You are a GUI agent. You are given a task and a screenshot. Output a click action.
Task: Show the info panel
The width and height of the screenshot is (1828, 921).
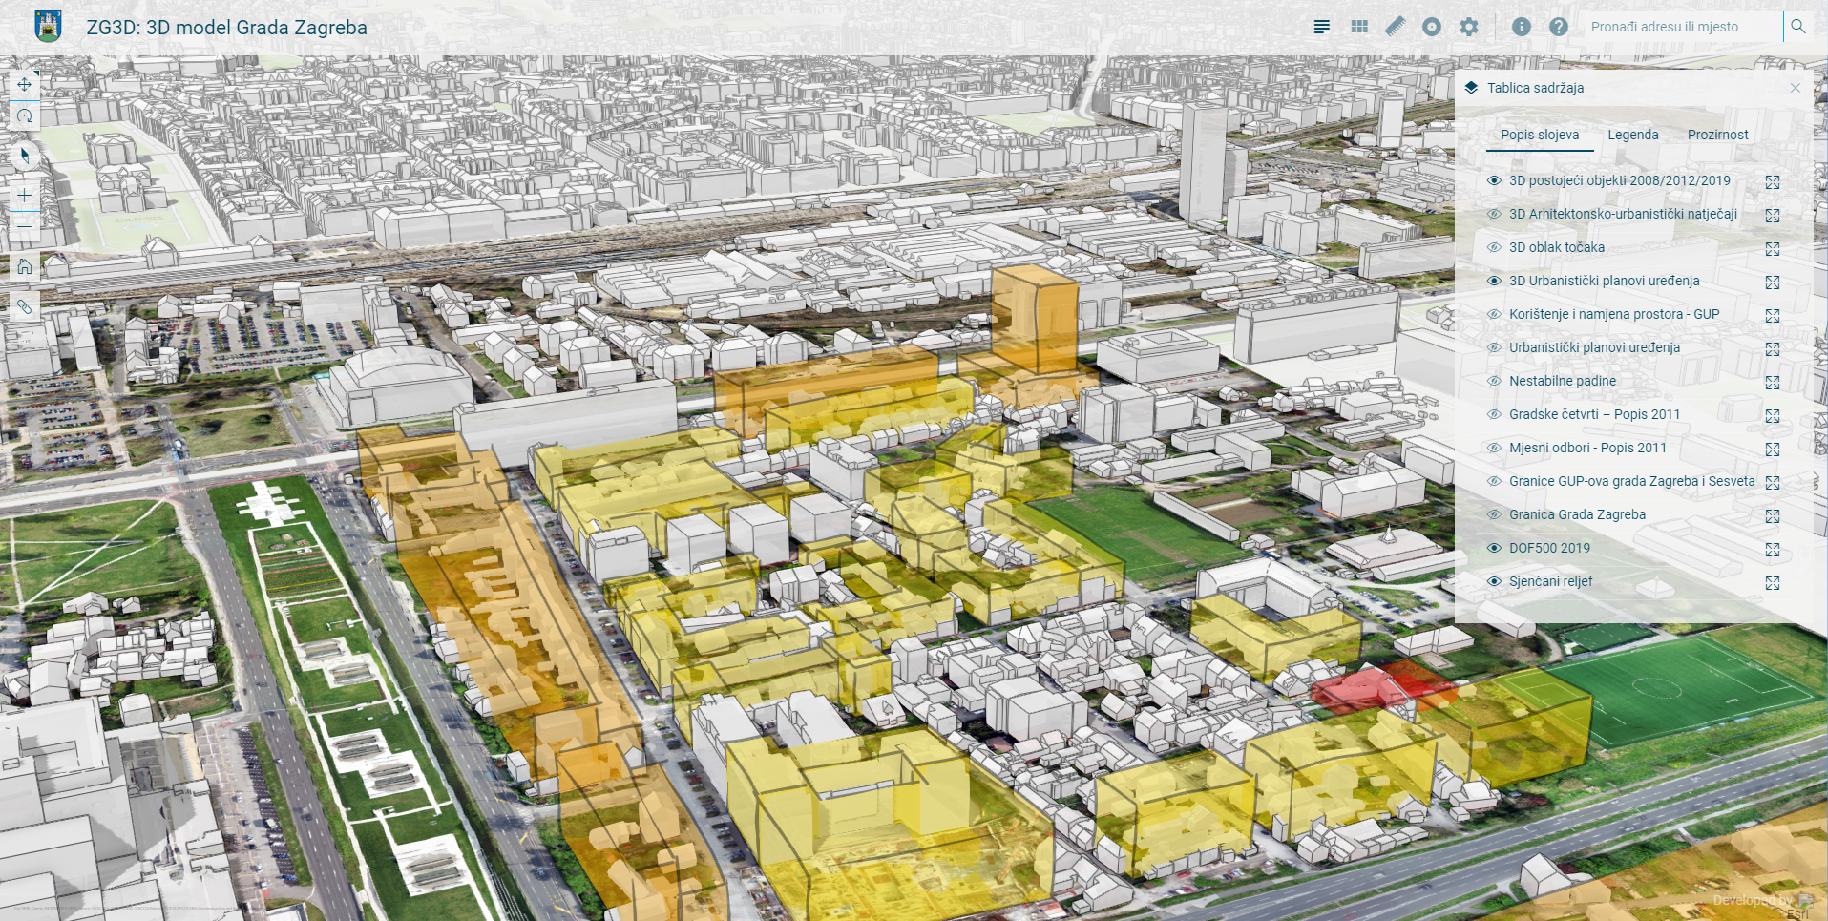[1521, 27]
